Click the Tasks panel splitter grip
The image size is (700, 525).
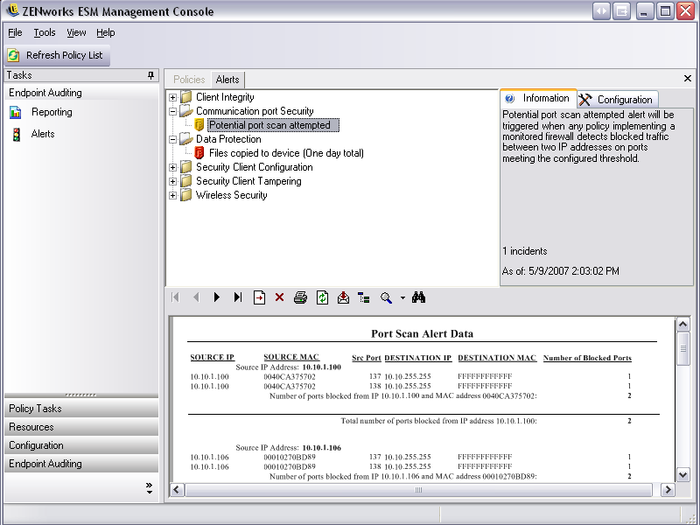click(80, 395)
